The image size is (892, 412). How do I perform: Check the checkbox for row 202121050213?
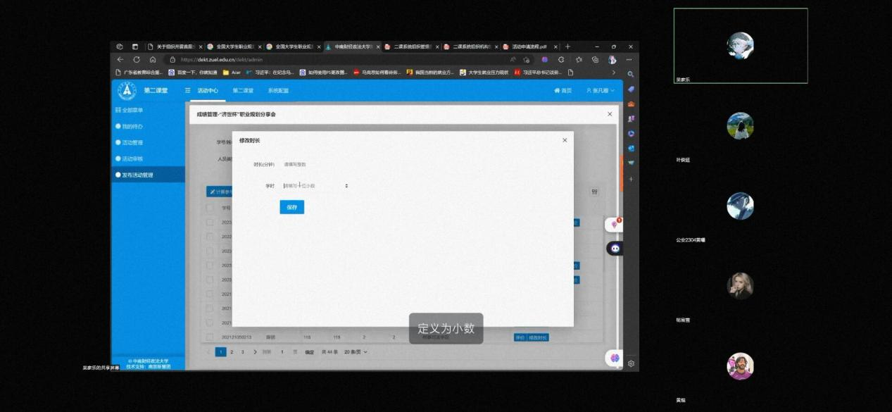coord(210,337)
